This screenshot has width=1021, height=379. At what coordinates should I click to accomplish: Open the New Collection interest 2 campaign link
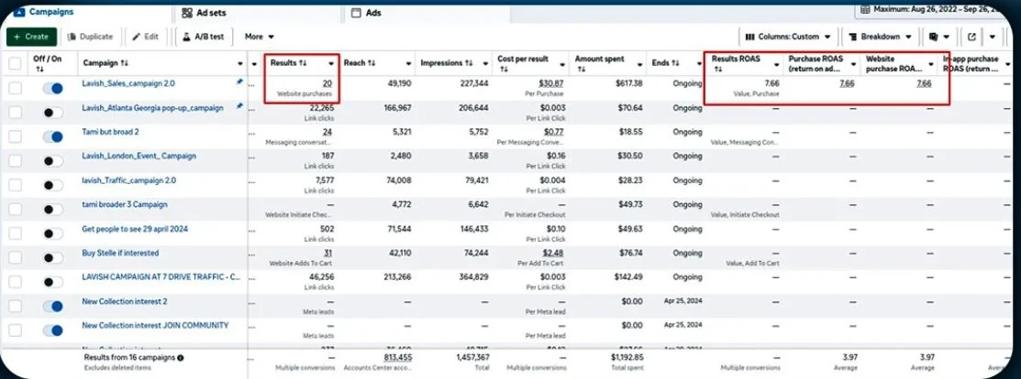point(125,301)
